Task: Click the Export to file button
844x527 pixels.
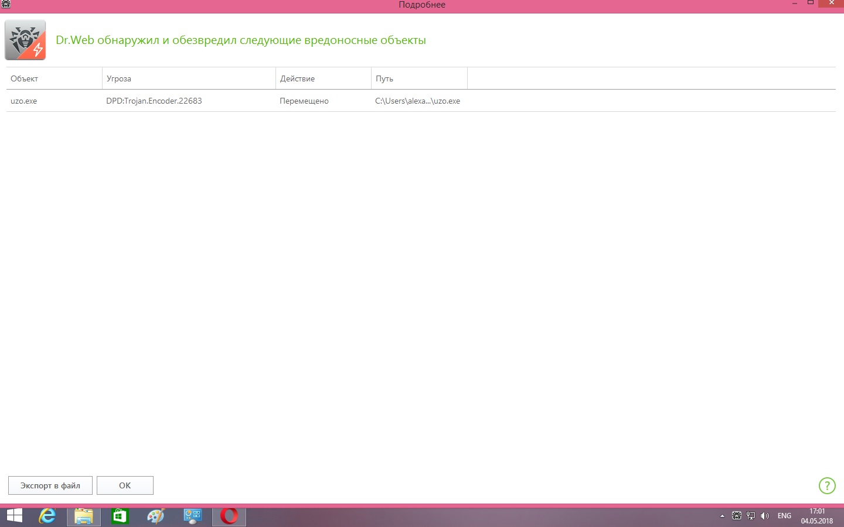Action: [50, 485]
